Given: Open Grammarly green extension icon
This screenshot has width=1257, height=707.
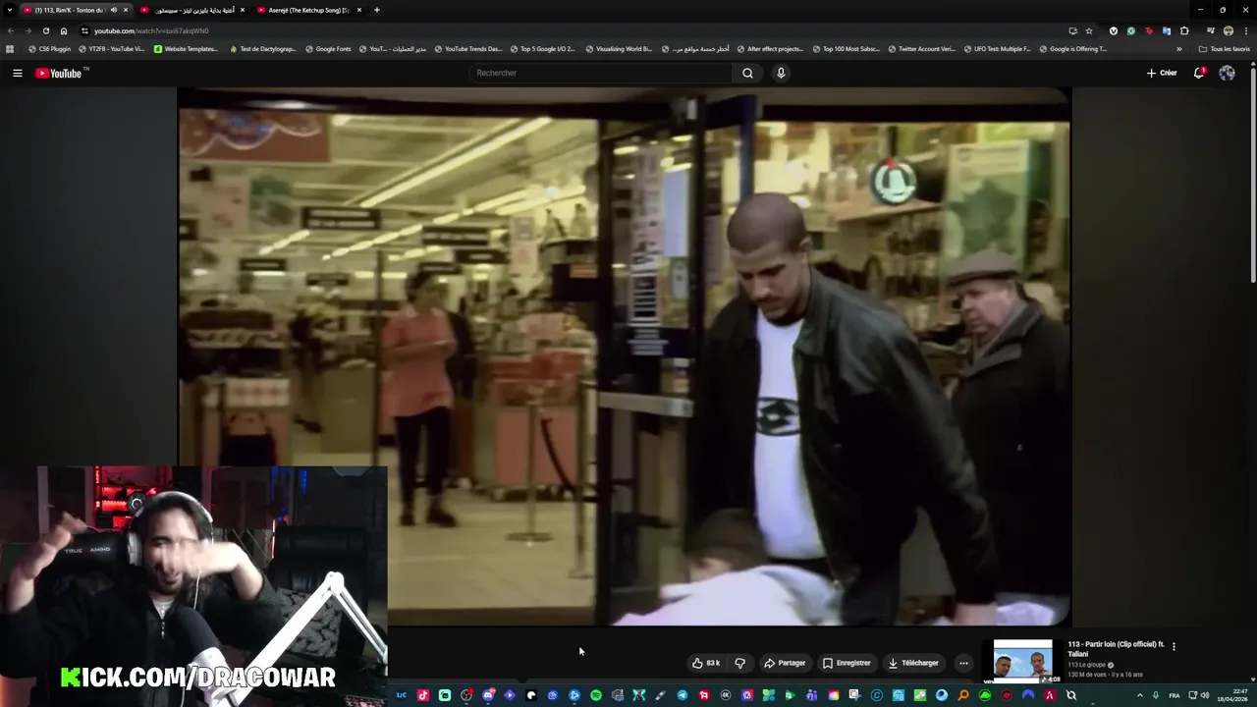Looking at the screenshot, I should click(1131, 30).
